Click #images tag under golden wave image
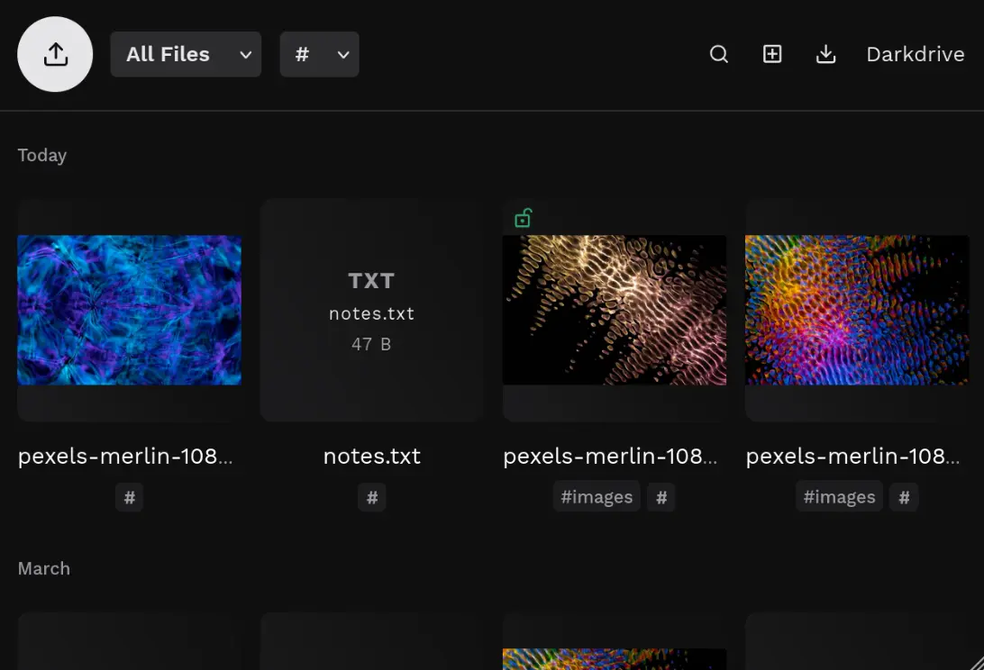The width and height of the screenshot is (984, 670). pyautogui.click(x=597, y=497)
